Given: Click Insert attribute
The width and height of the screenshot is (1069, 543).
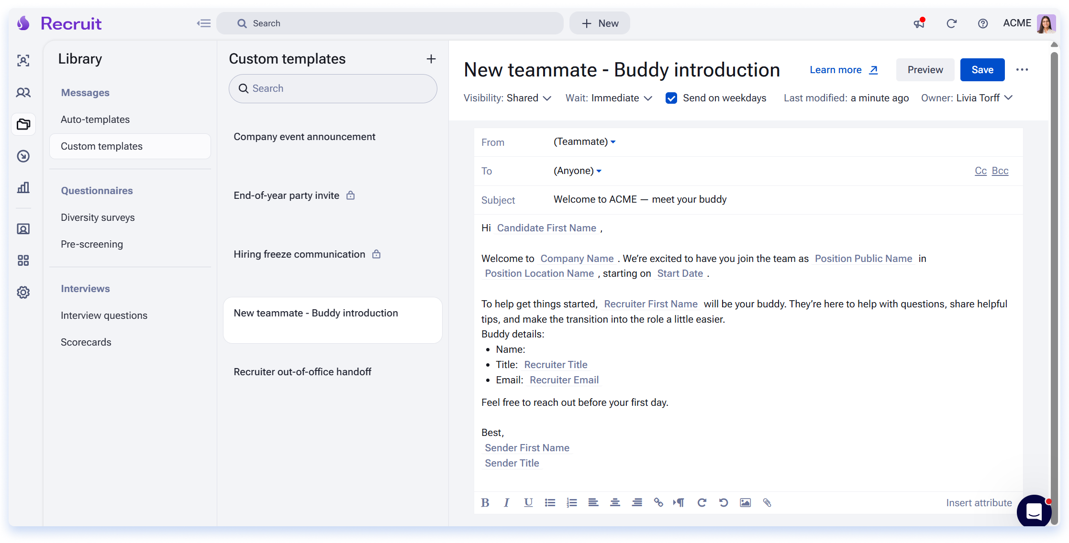Looking at the screenshot, I should pos(979,503).
